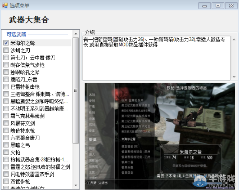Enable 雷霆之怒.逐风者的祝福之剑 checkbox

coord(6,167)
